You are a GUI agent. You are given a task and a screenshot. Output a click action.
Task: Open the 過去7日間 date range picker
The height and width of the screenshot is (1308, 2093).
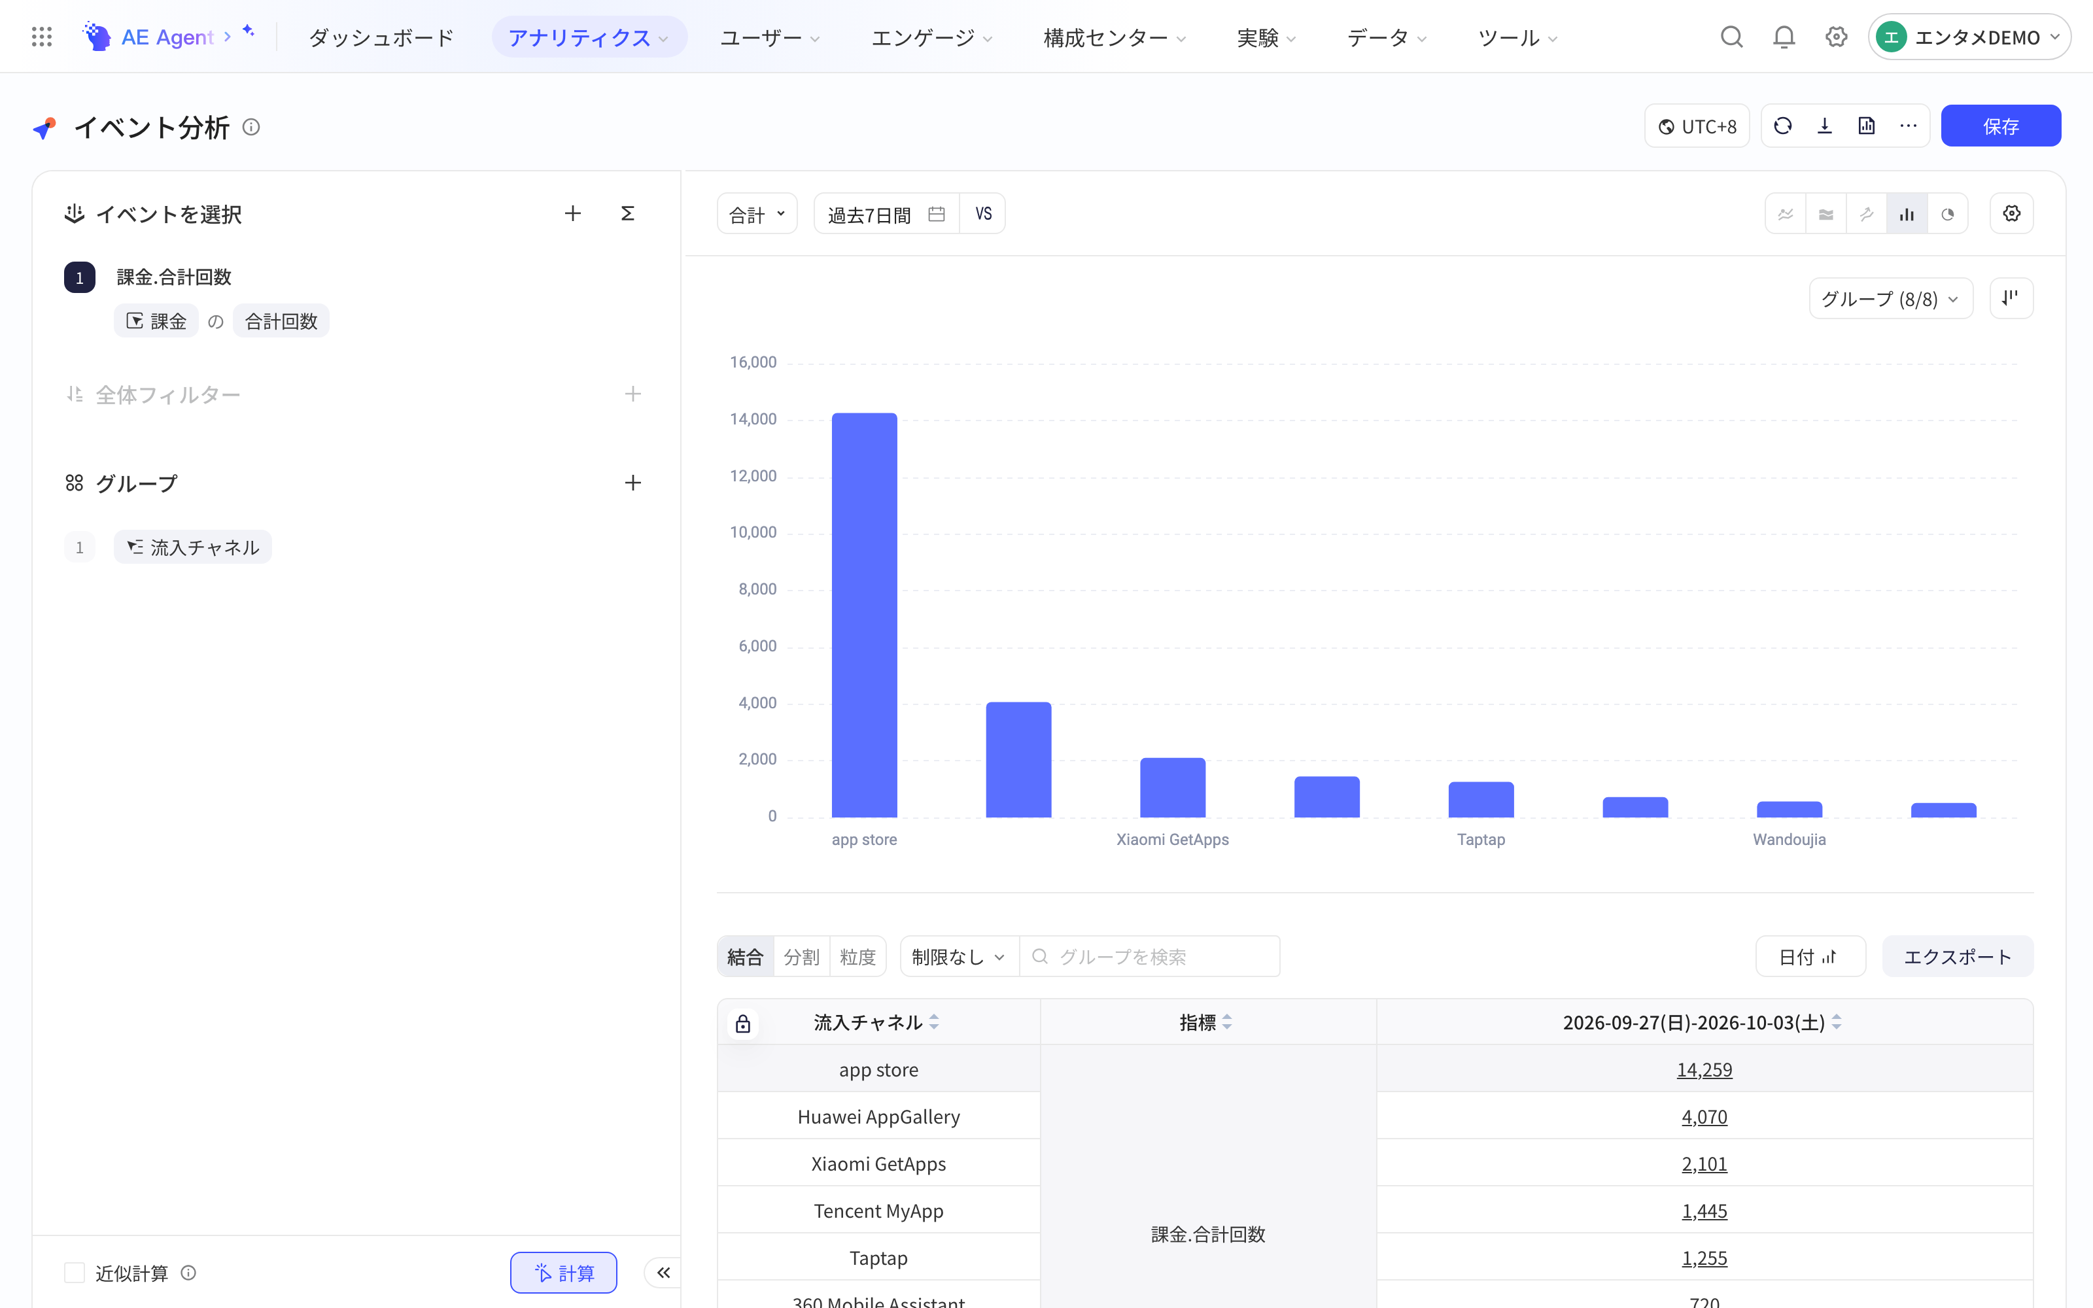pos(886,214)
